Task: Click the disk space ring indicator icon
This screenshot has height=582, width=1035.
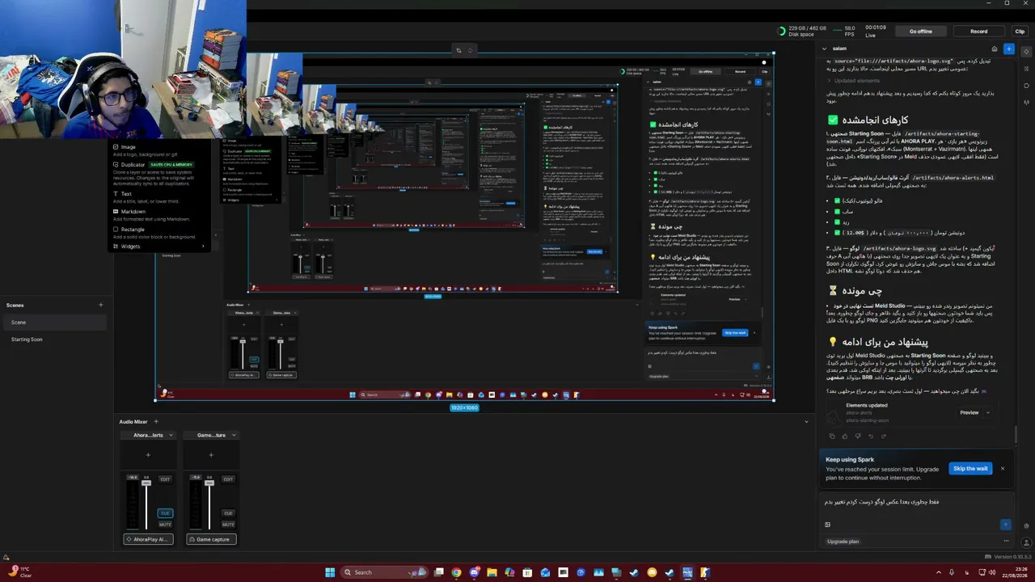Action: [x=781, y=32]
